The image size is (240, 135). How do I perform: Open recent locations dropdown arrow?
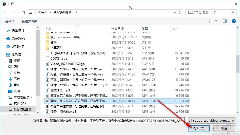coord(19,12)
